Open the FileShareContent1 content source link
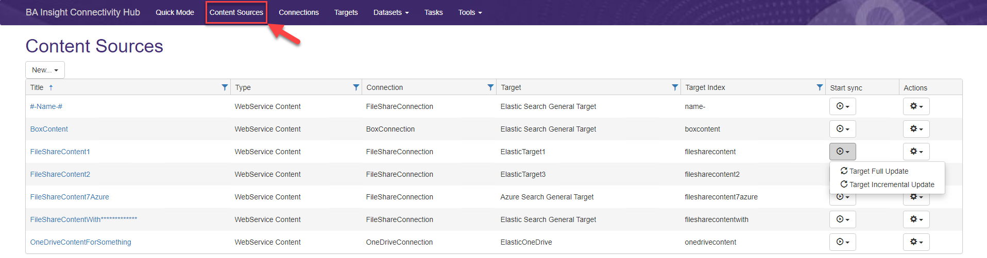Image resolution: width=987 pixels, height=258 pixels. pos(60,152)
